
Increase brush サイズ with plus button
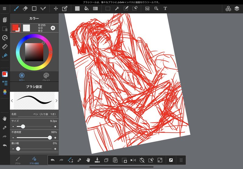click(55, 126)
